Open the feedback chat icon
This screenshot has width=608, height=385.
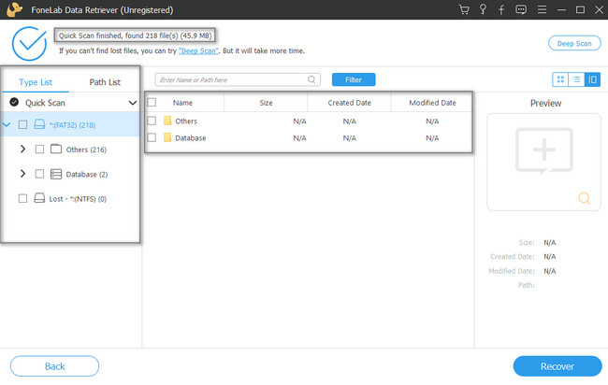click(521, 9)
